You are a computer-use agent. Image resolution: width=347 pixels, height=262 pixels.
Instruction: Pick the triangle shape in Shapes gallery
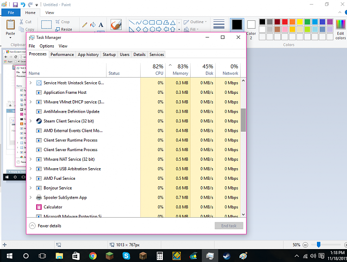173,22
